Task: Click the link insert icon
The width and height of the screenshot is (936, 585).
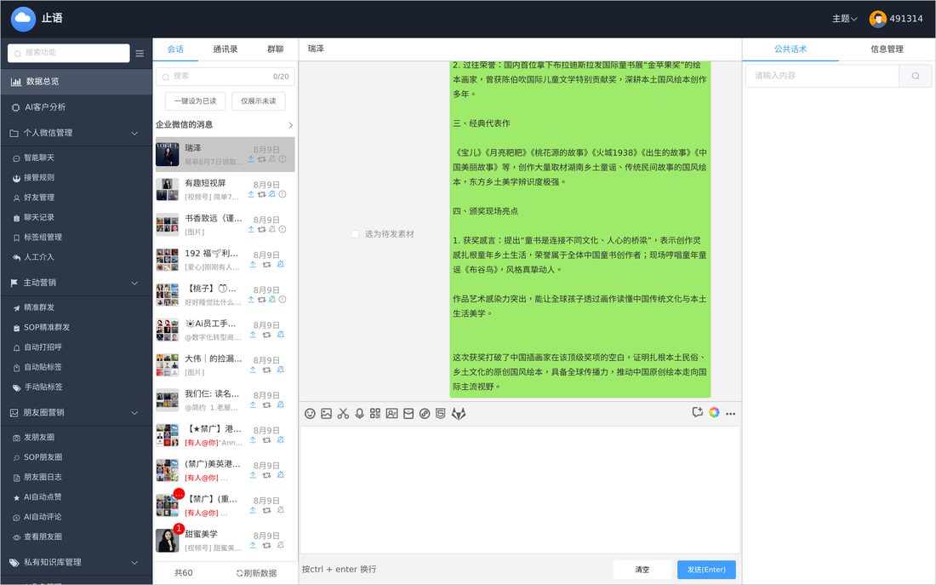Action: click(x=425, y=414)
